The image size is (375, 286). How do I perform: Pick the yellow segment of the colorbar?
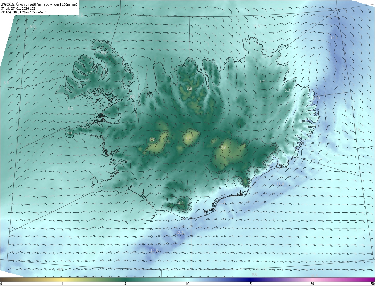pos(63,279)
